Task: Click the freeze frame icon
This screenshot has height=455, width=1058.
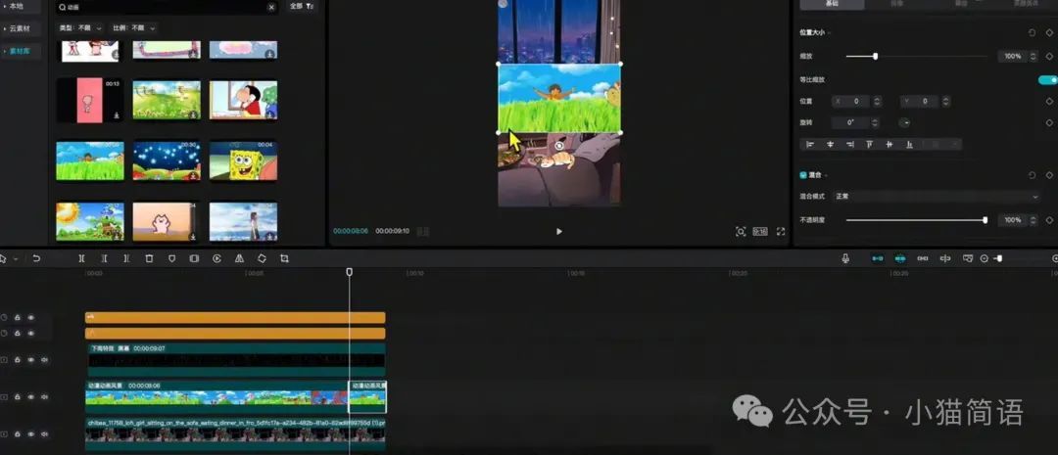Action: click(194, 258)
